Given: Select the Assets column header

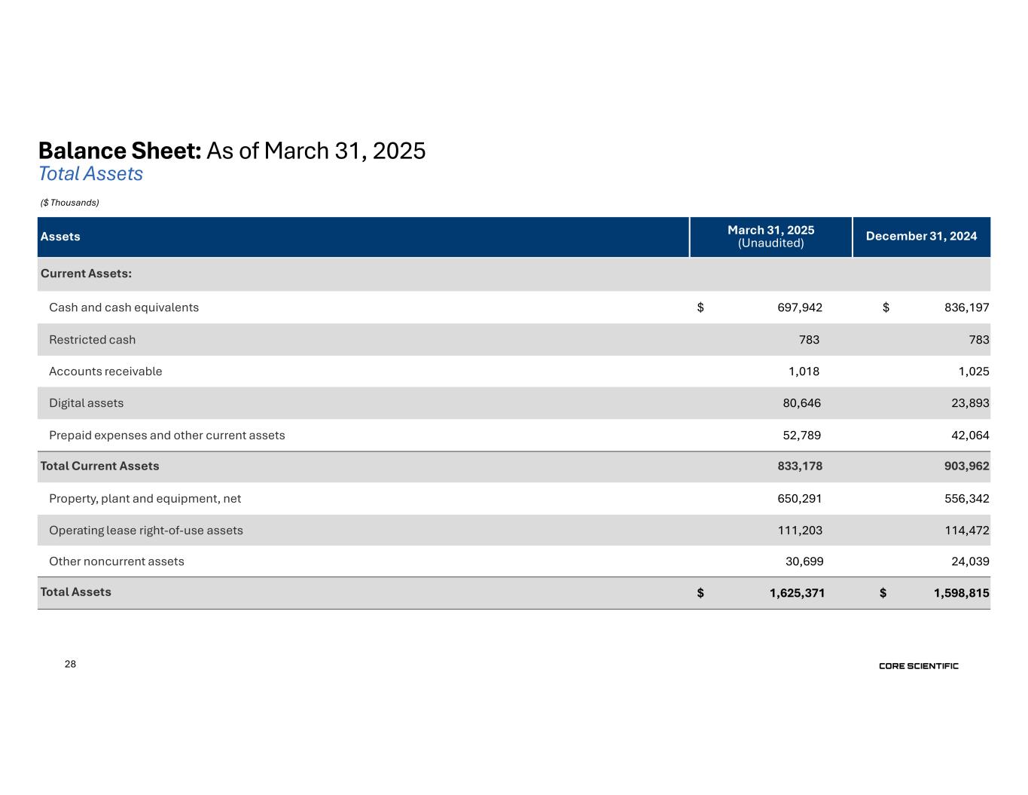Looking at the screenshot, I should tap(60, 237).
